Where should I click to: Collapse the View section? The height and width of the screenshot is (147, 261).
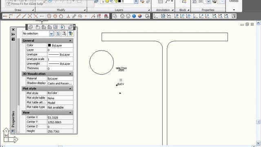70,113
